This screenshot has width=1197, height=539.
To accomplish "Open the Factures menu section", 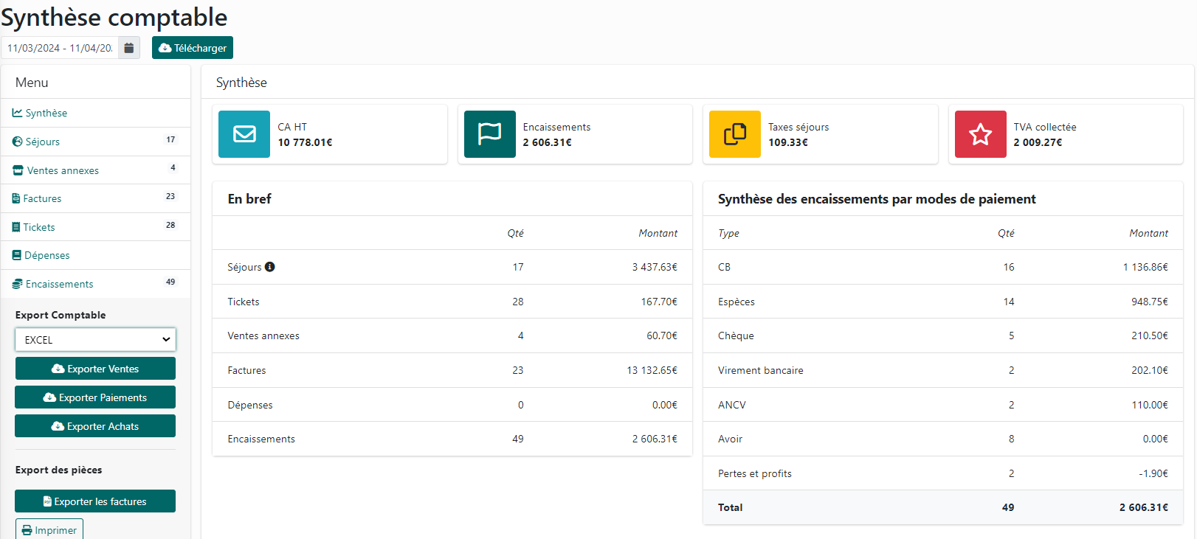I will point(42,198).
